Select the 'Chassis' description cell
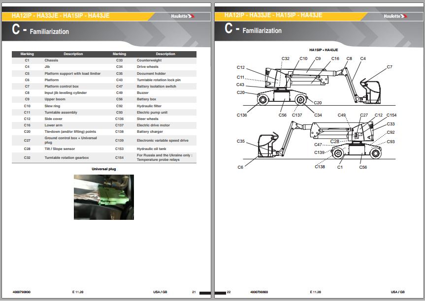Screen dimensions: 425x301 click(51, 60)
